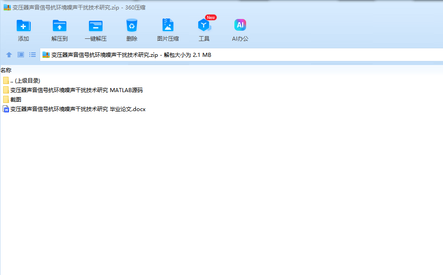Click the 删除 recycle bin icon
Screen dimensions: 443x275
[x=132, y=25]
